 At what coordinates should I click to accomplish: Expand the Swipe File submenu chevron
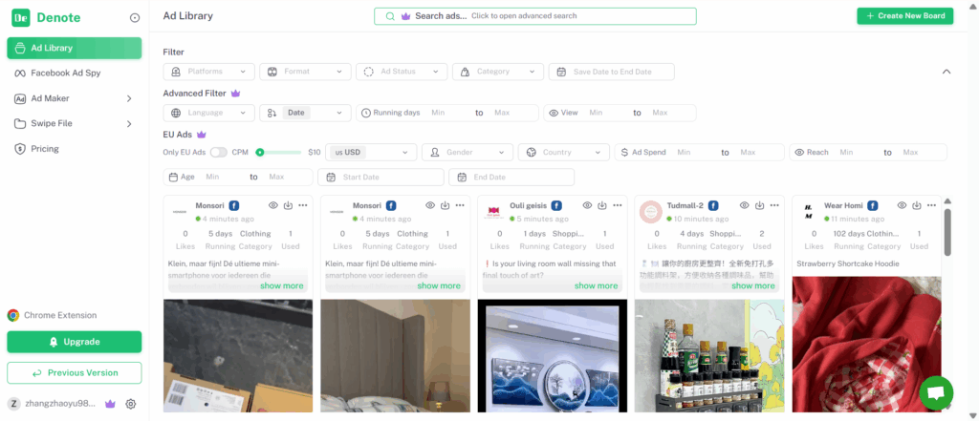coord(129,123)
